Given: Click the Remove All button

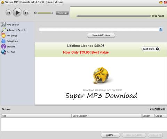Looking at the screenshot, I should pyautogui.click(x=156, y=135).
